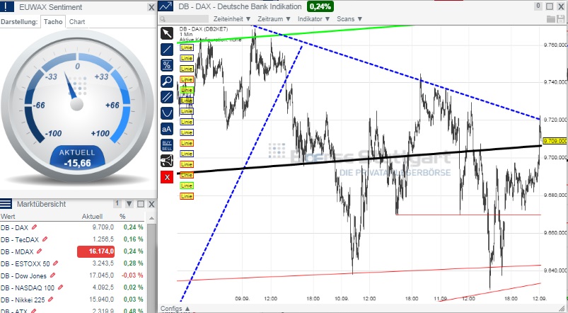The width and height of the screenshot is (568, 313).
Task: Click the chart symbol search field
Action: pos(184,19)
